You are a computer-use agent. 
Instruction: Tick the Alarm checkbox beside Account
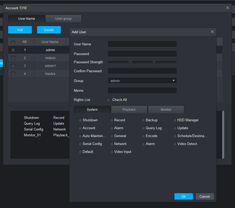tap(112, 128)
